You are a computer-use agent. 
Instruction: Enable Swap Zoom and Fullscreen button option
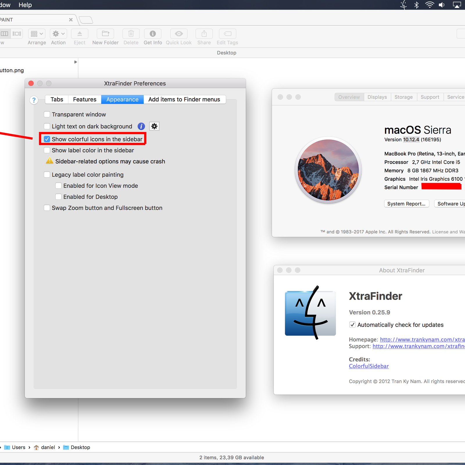click(x=47, y=208)
